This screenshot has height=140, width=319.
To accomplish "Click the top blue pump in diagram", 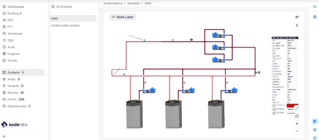I will [x=218, y=35].
